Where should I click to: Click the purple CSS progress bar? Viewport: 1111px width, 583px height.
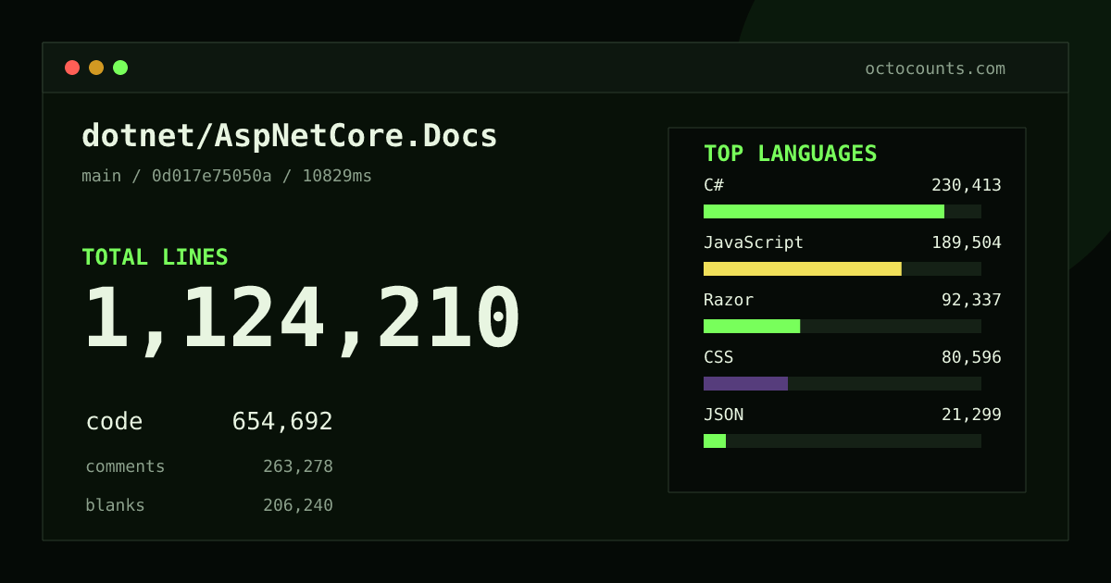coord(745,383)
